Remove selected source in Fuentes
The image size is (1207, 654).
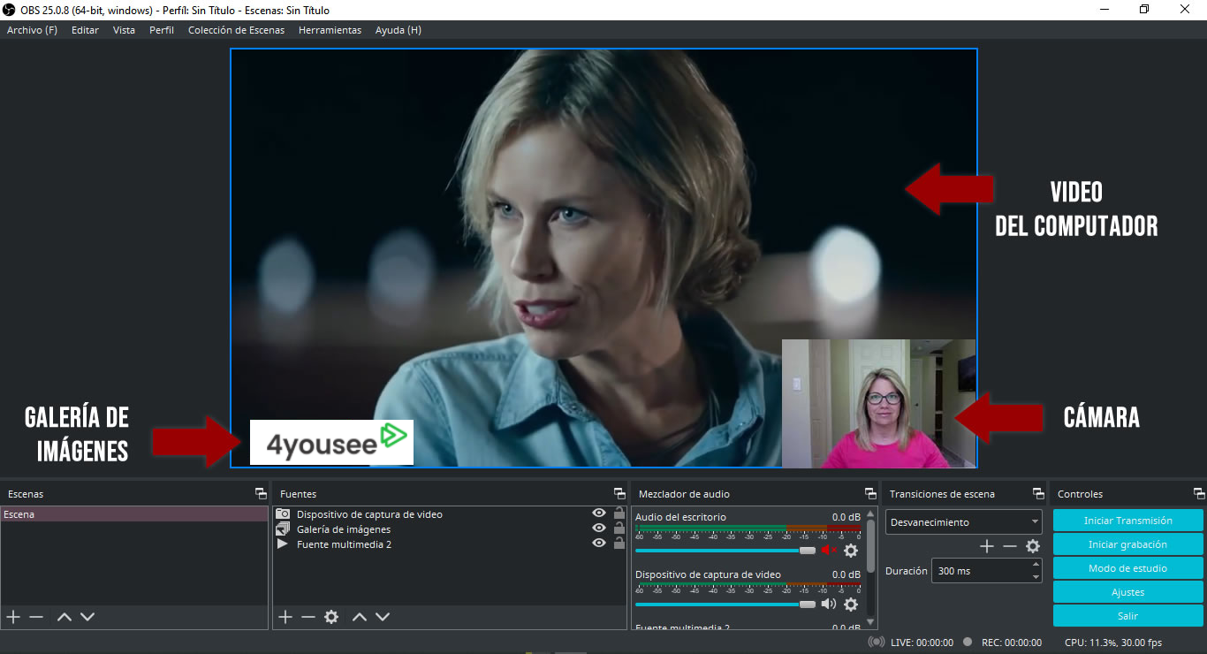click(x=307, y=617)
